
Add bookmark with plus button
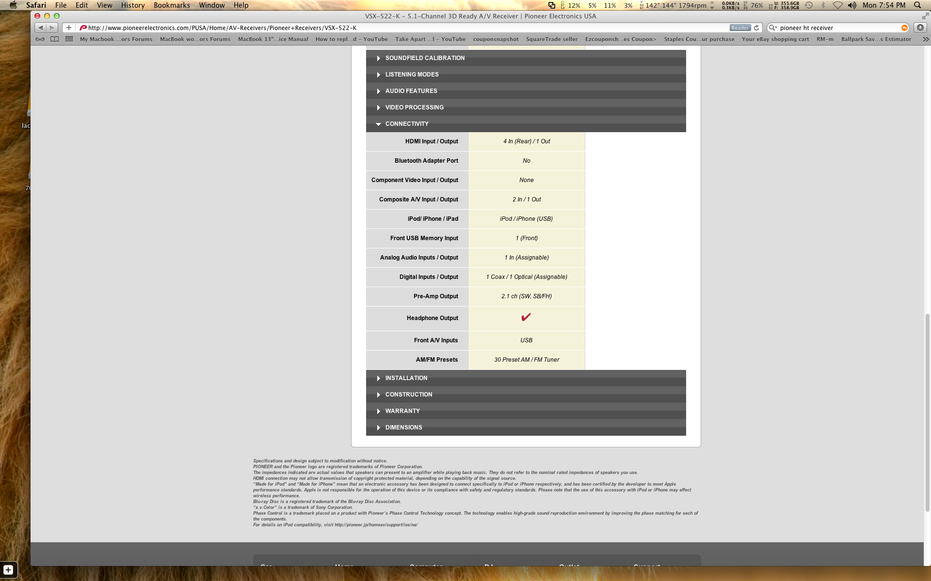(69, 28)
